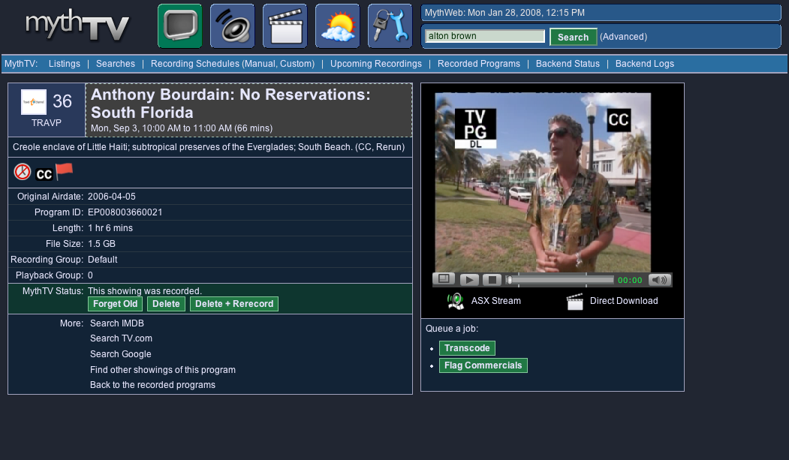The height and width of the screenshot is (460, 789).
Task: Click the Direct Download clapperboard icon
Action: point(575,301)
